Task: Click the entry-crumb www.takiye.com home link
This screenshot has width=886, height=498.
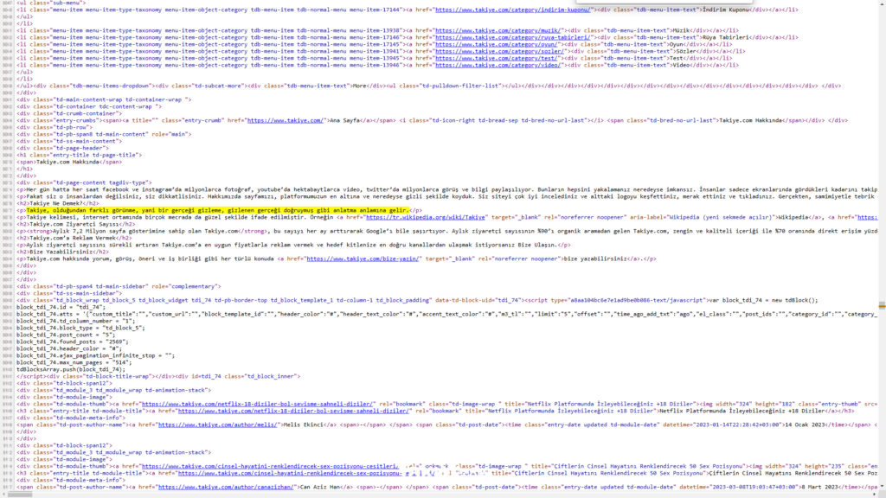Action: click(286, 120)
